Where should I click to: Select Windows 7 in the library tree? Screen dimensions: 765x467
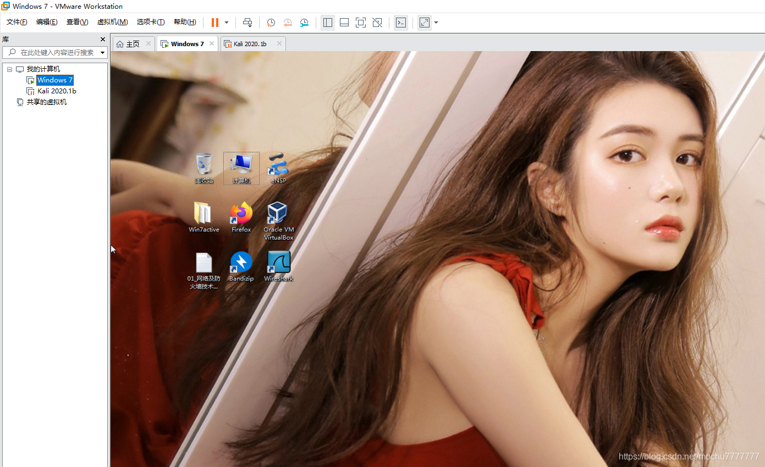54,80
